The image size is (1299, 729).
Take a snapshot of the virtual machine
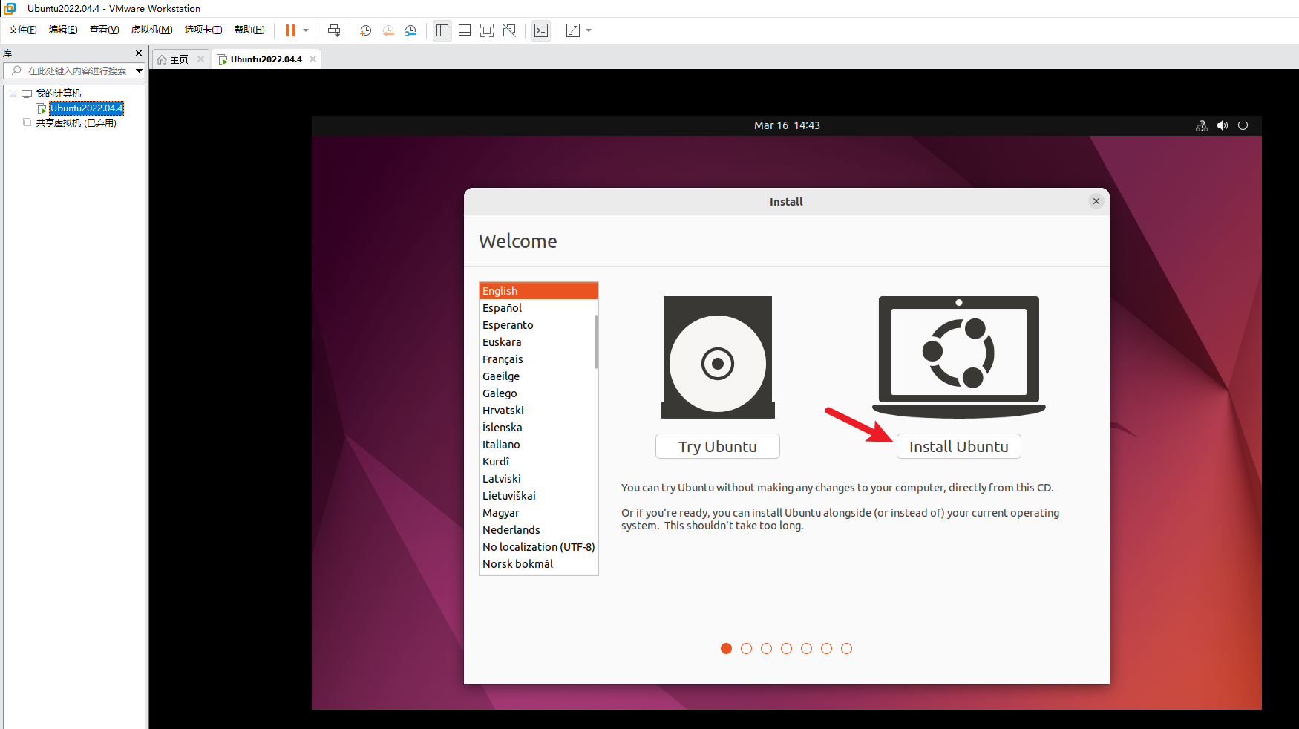point(366,30)
